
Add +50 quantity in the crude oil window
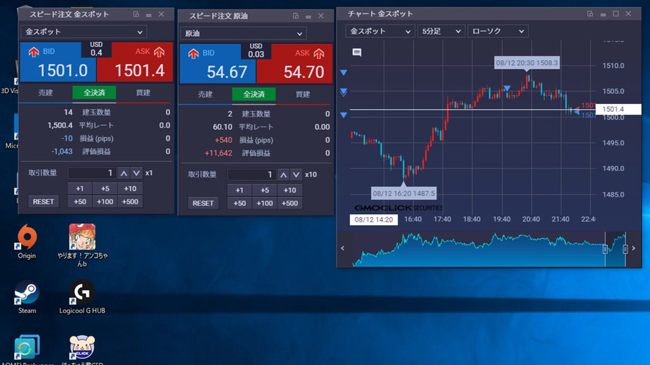(239, 203)
